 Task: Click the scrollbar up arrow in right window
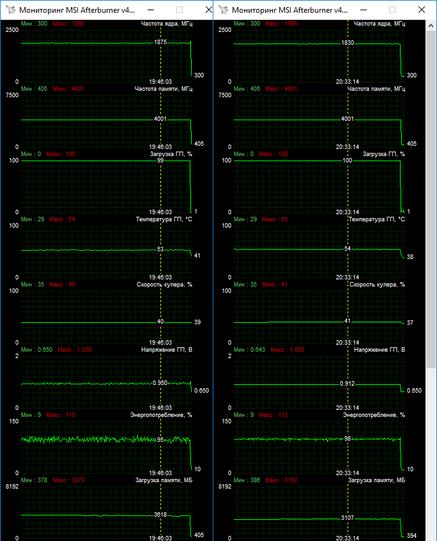pos(431,26)
